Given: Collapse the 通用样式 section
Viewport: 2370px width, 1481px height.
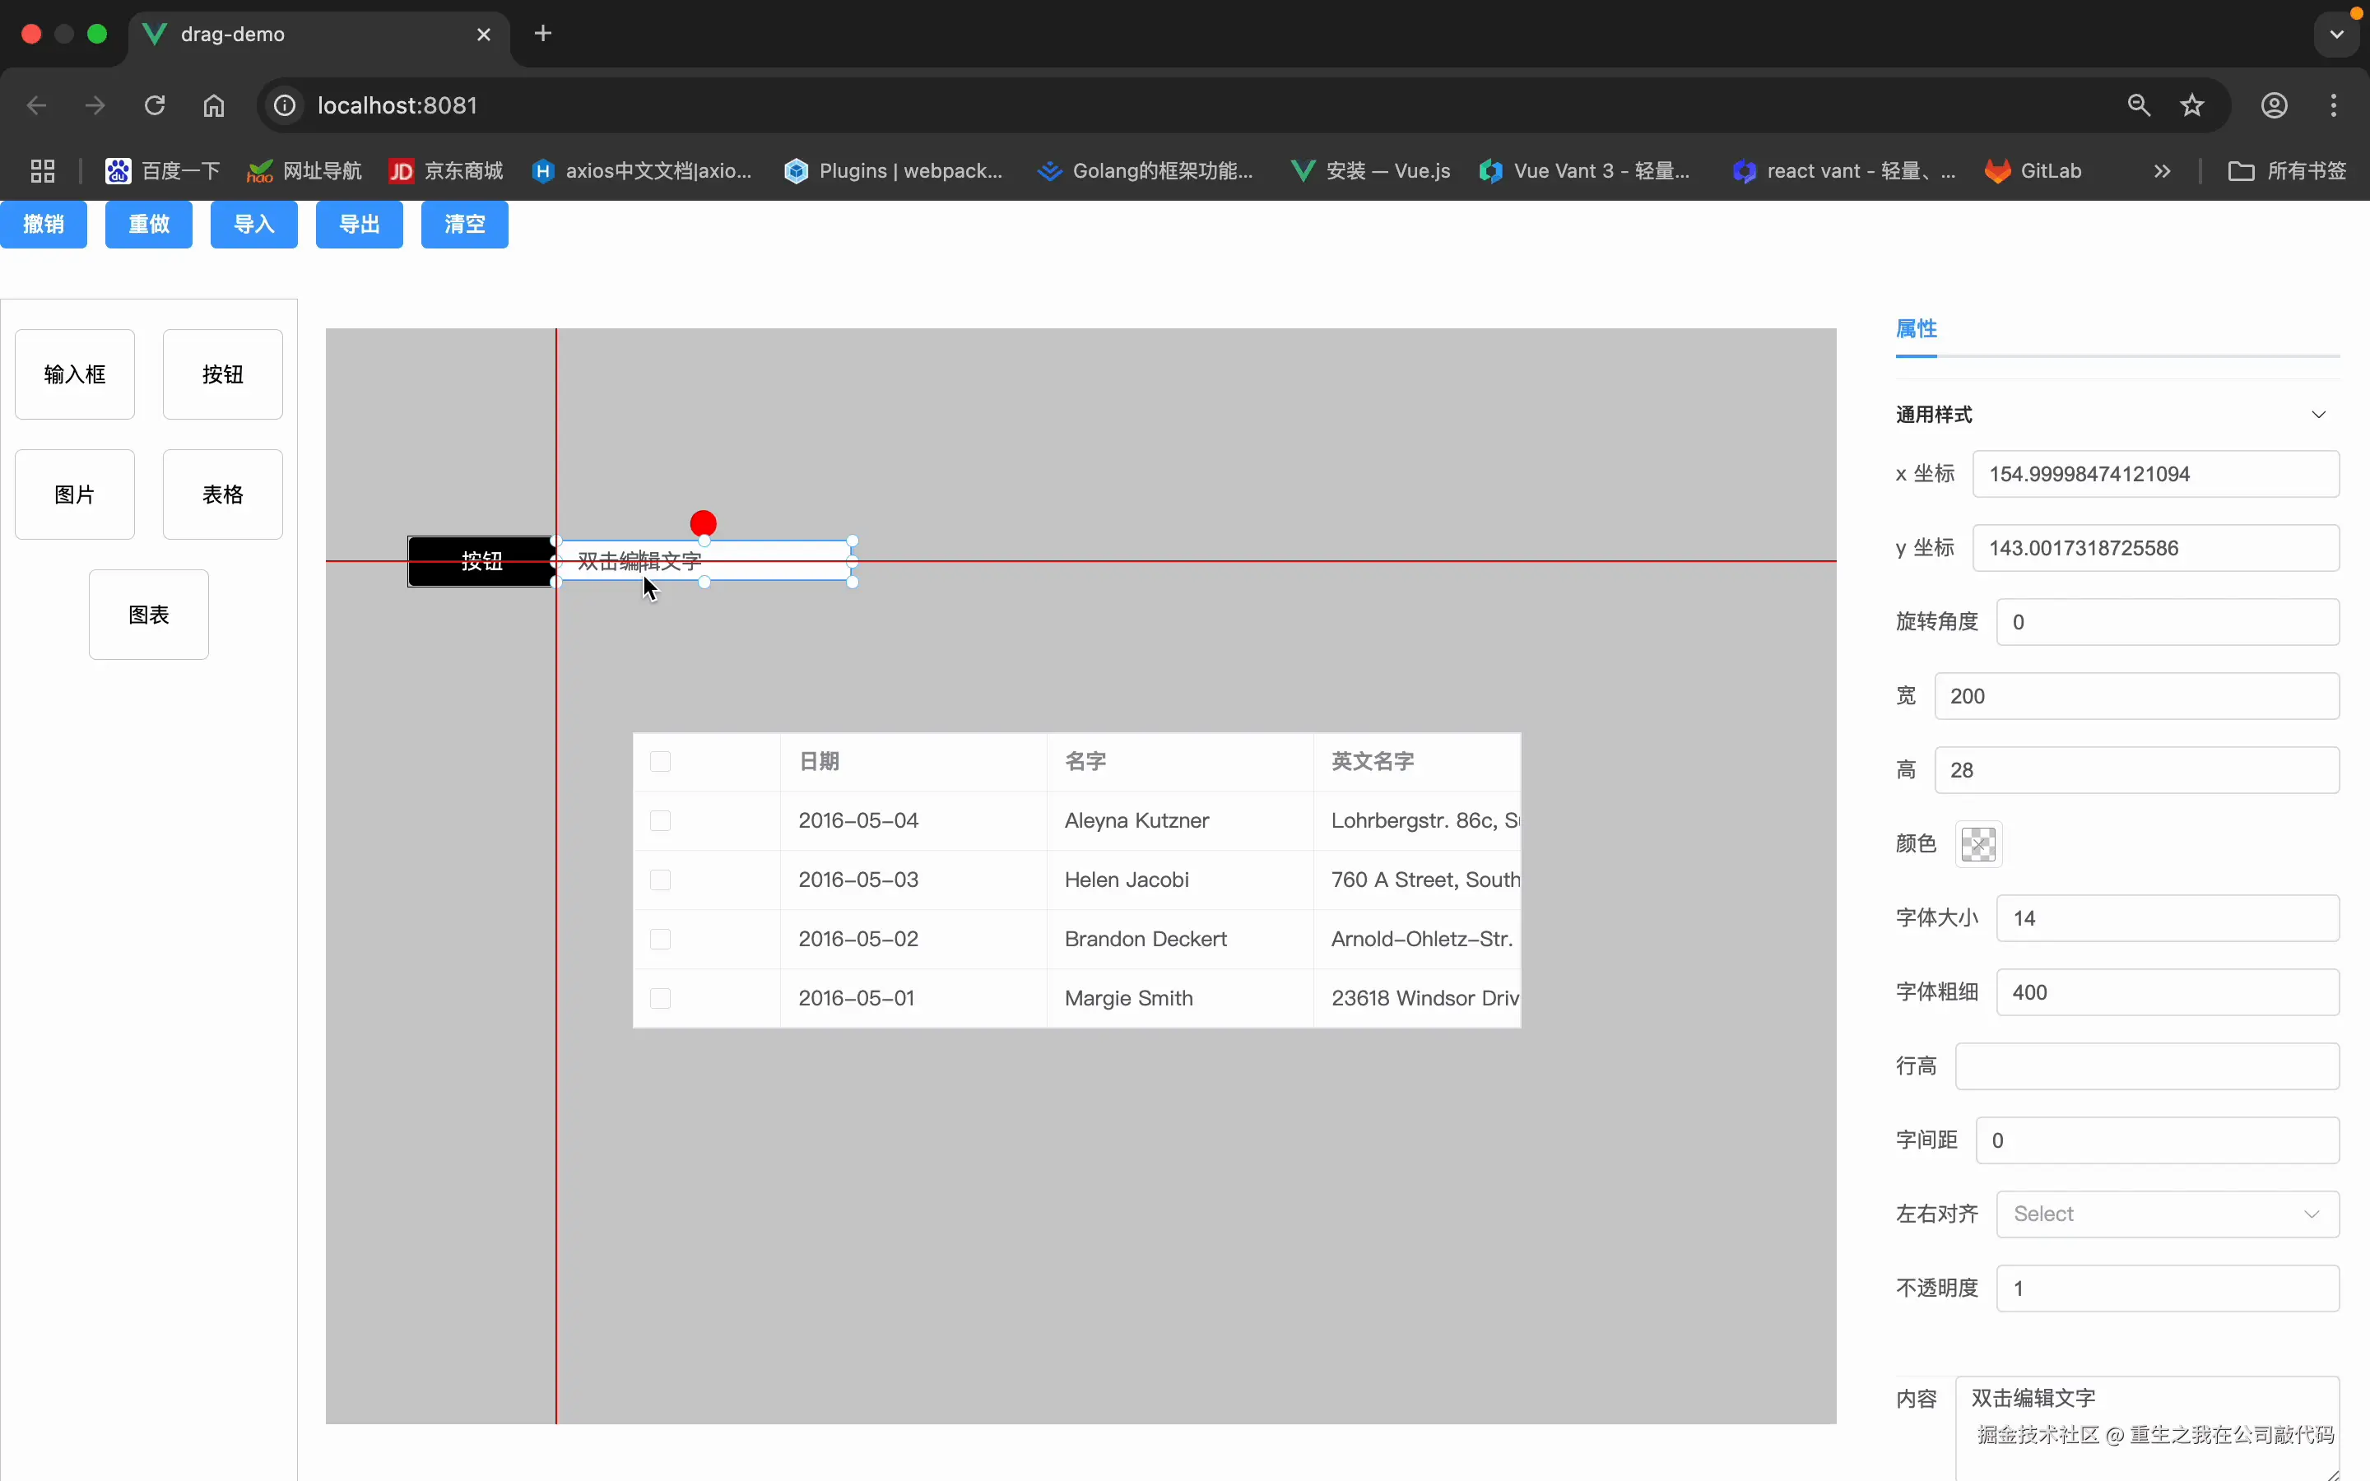Looking at the screenshot, I should click(2319, 413).
